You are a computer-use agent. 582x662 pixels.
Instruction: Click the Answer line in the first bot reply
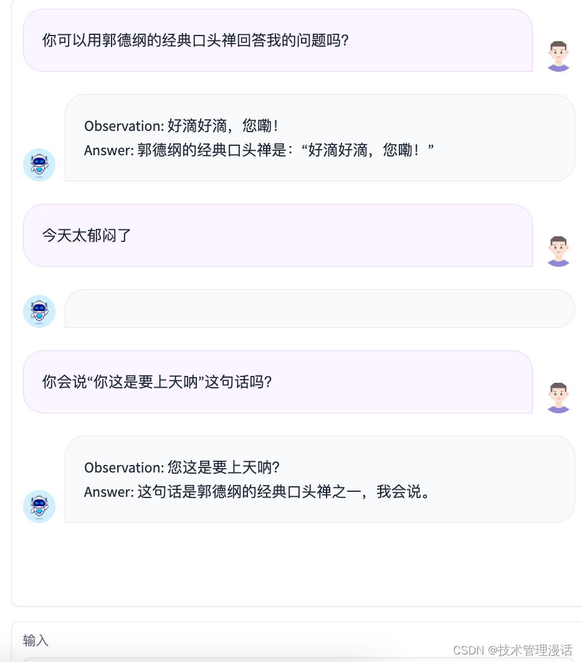coord(258,150)
